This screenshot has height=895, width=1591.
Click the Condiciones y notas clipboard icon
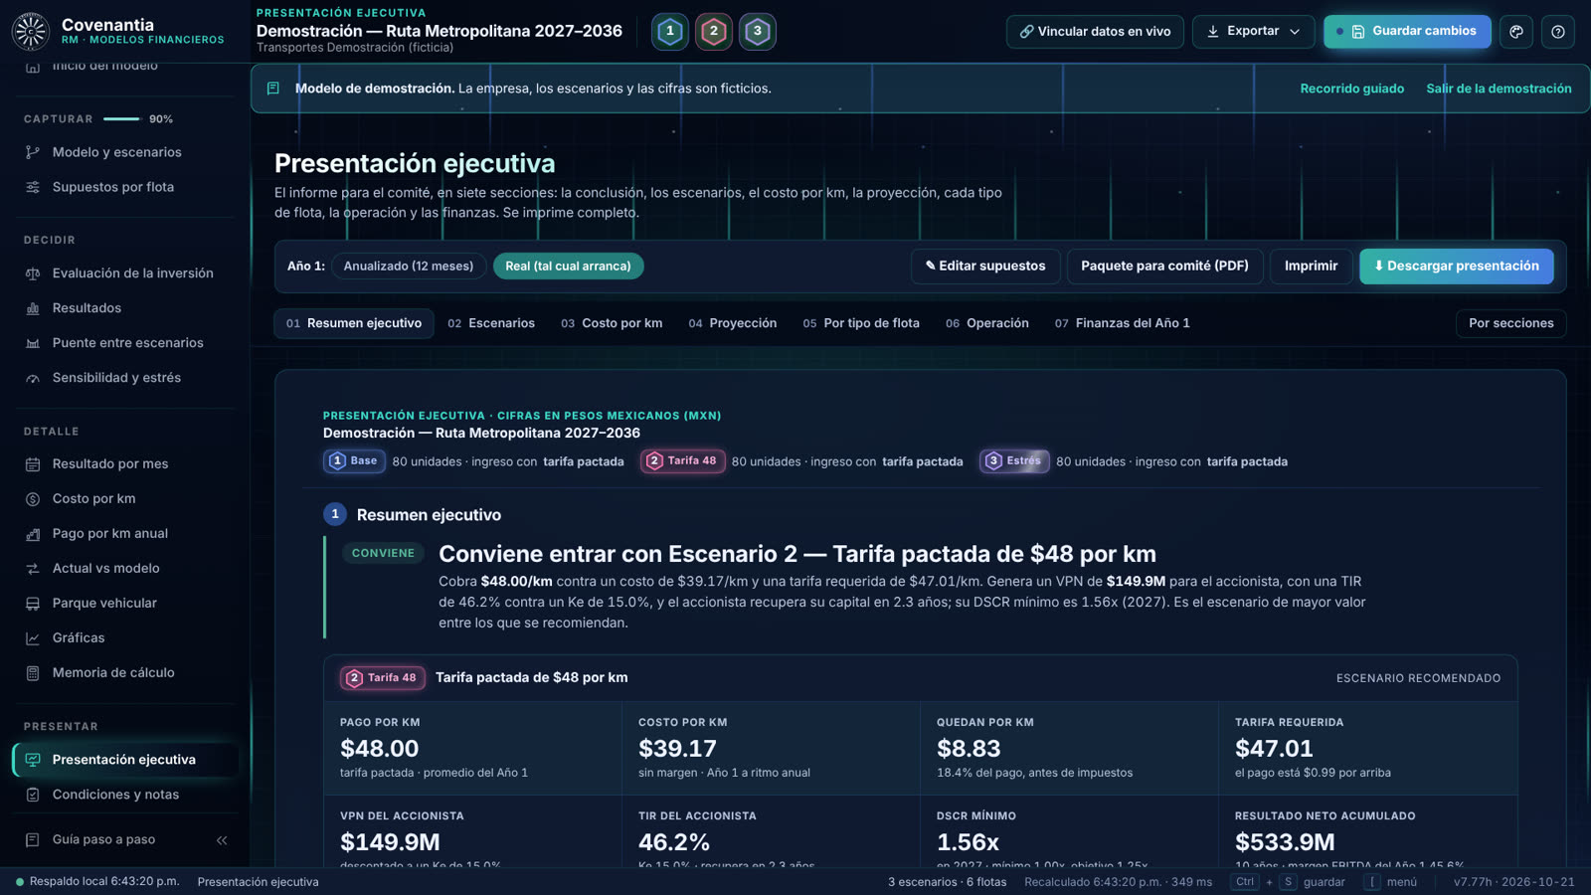tap(33, 795)
